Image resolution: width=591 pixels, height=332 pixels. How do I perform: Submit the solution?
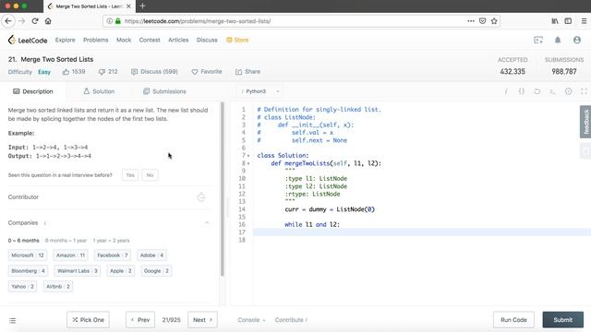563,320
